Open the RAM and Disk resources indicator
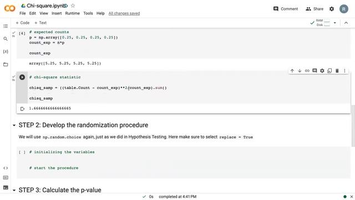 coord(323,23)
